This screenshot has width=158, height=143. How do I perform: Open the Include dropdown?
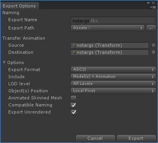point(113,77)
